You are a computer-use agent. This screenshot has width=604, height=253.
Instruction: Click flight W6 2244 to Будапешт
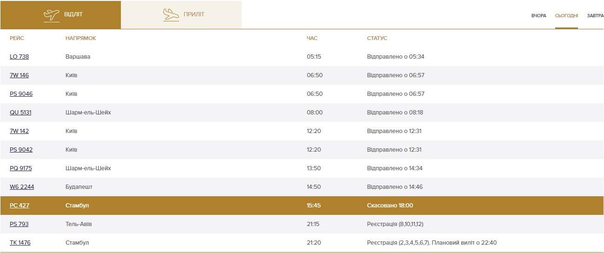tap(22, 187)
